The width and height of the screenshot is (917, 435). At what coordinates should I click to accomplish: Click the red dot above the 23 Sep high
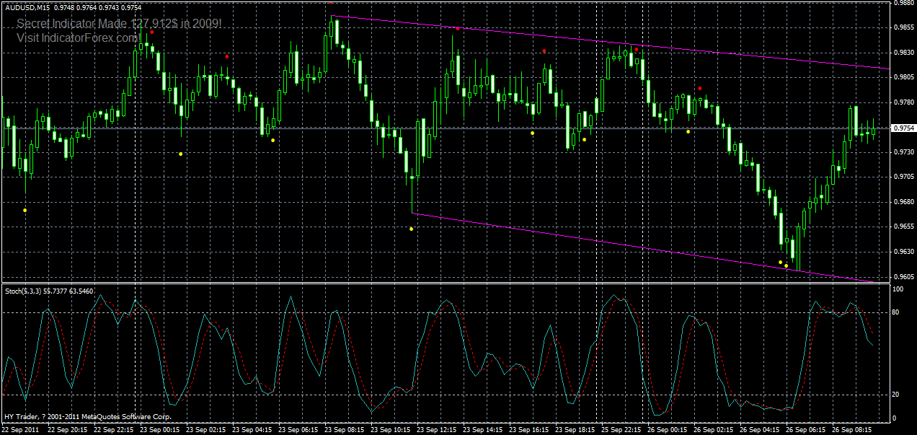[x=458, y=29]
